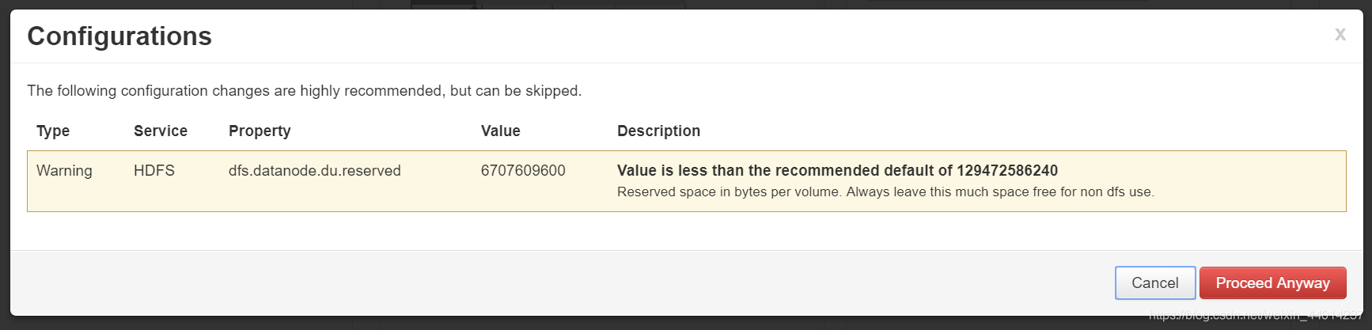This screenshot has height=330, width=1372.
Task: Click the Configurations dialog title
Action: pyautogui.click(x=119, y=36)
